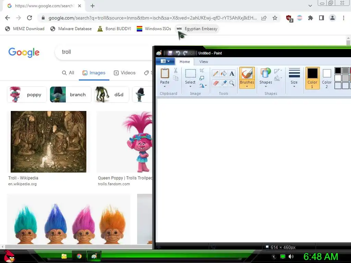This screenshot has width=351, height=263.
Task: Click the Copy icon in Paint Clipboard
Action: (x=176, y=78)
